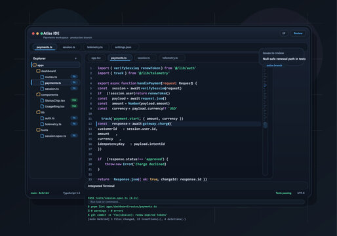This screenshot has height=236, width=337.
Task: Collapse the dashboard folder in Explorer
Action: 56,71
